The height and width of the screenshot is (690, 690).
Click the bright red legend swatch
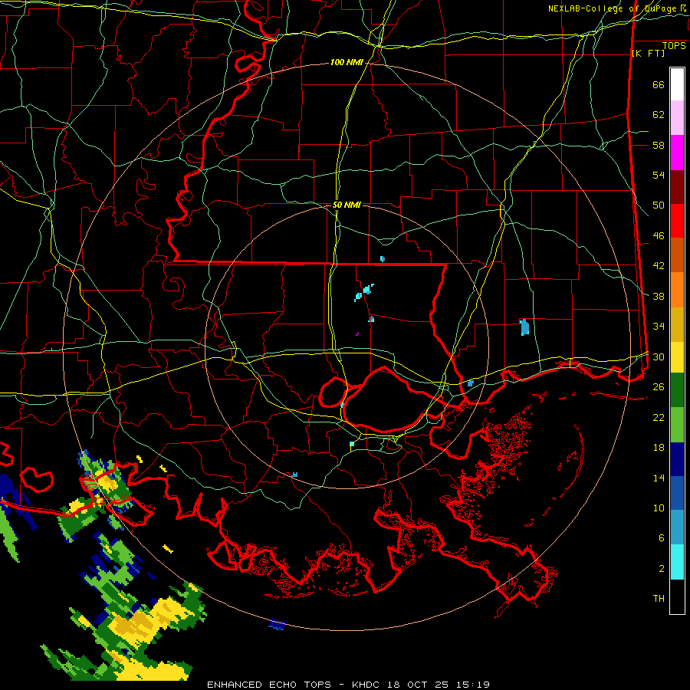[x=677, y=221]
